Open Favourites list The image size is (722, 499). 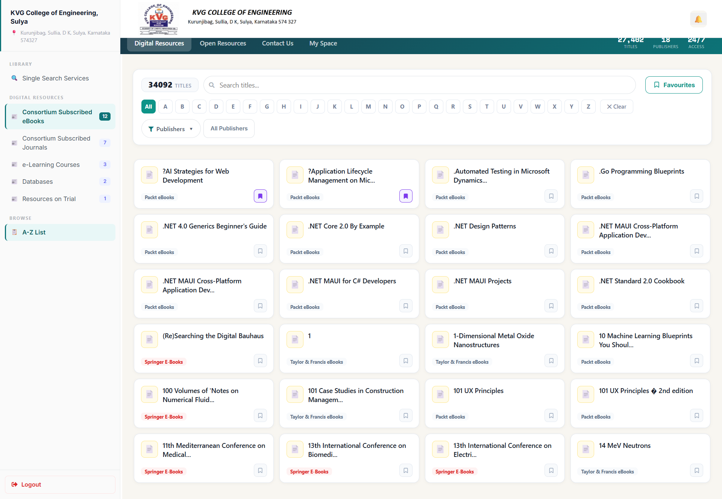[x=674, y=85]
